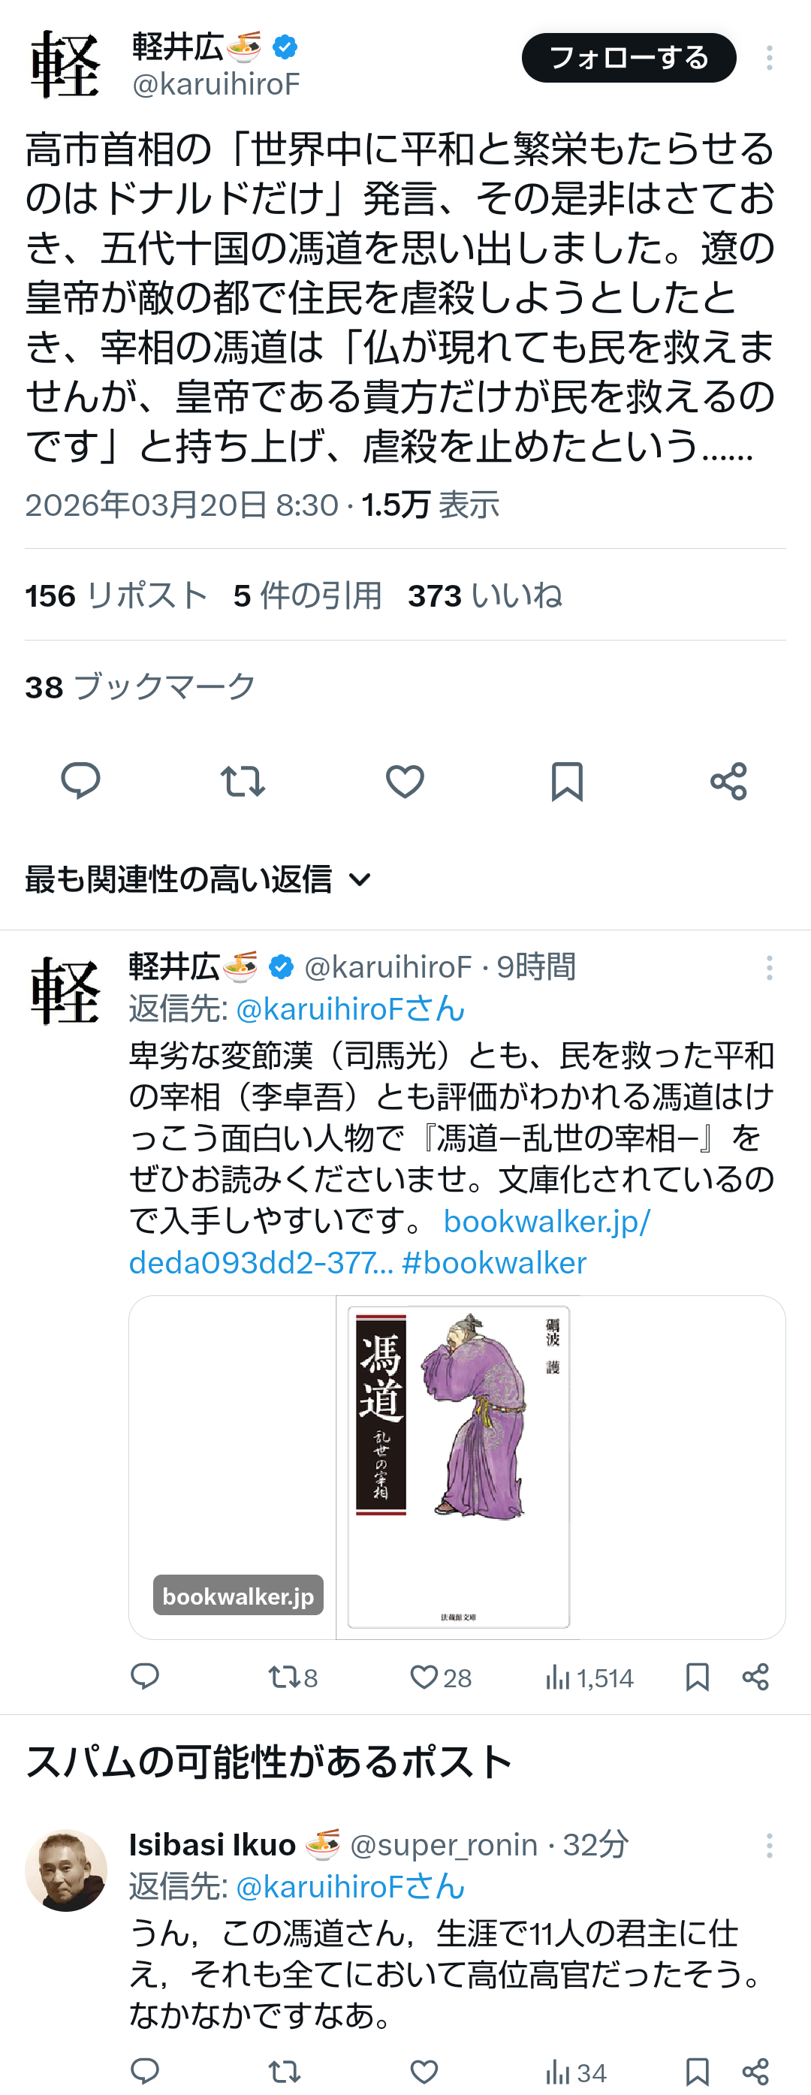This screenshot has width=811, height=2095.
Task: Reply to the main post via speech bubble icon
Action: 80,781
